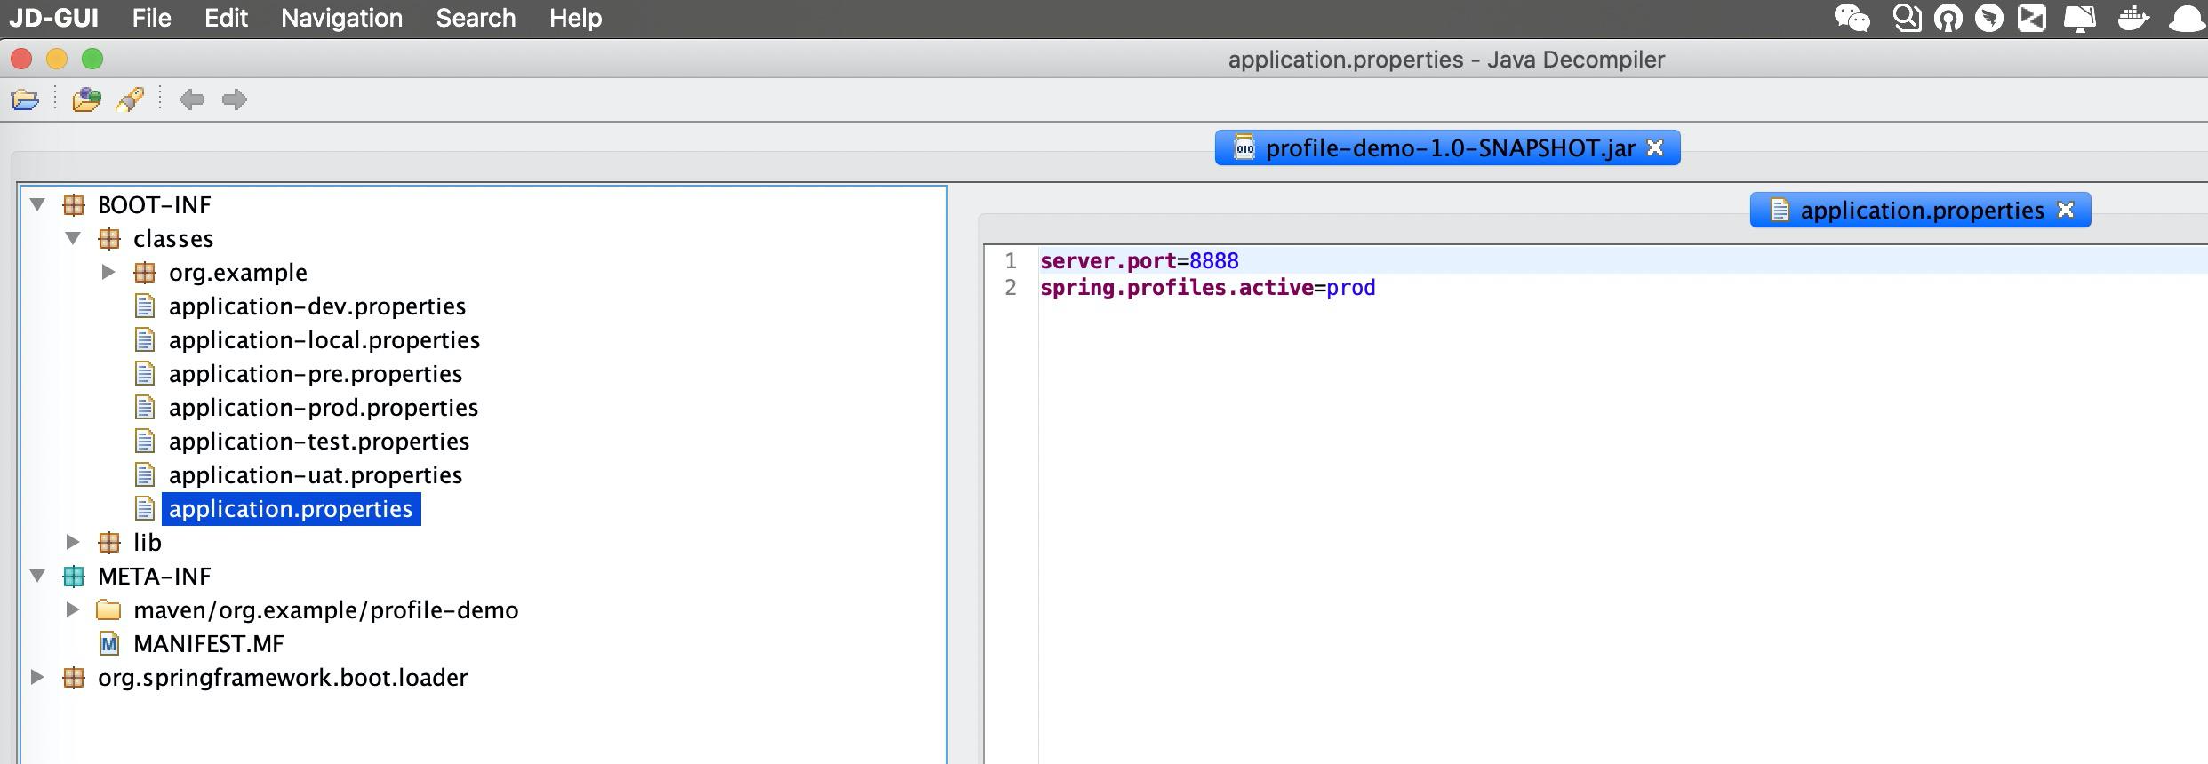Open application-test.properties
2208x764 pixels.
(x=319, y=442)
